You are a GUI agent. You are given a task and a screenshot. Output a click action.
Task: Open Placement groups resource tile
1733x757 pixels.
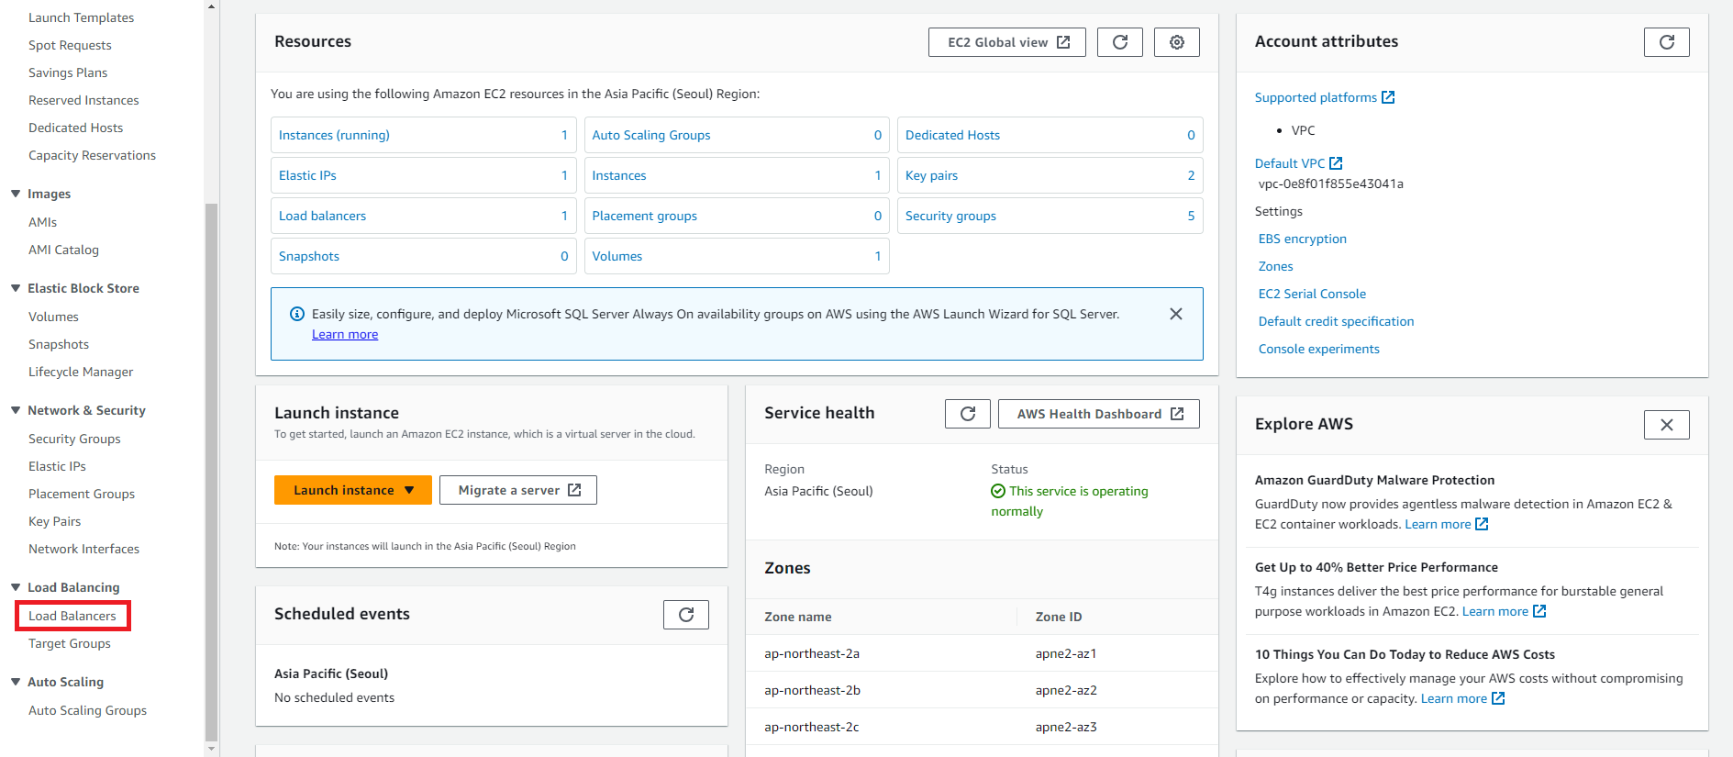pyautogui.click(x=737, y=216)
